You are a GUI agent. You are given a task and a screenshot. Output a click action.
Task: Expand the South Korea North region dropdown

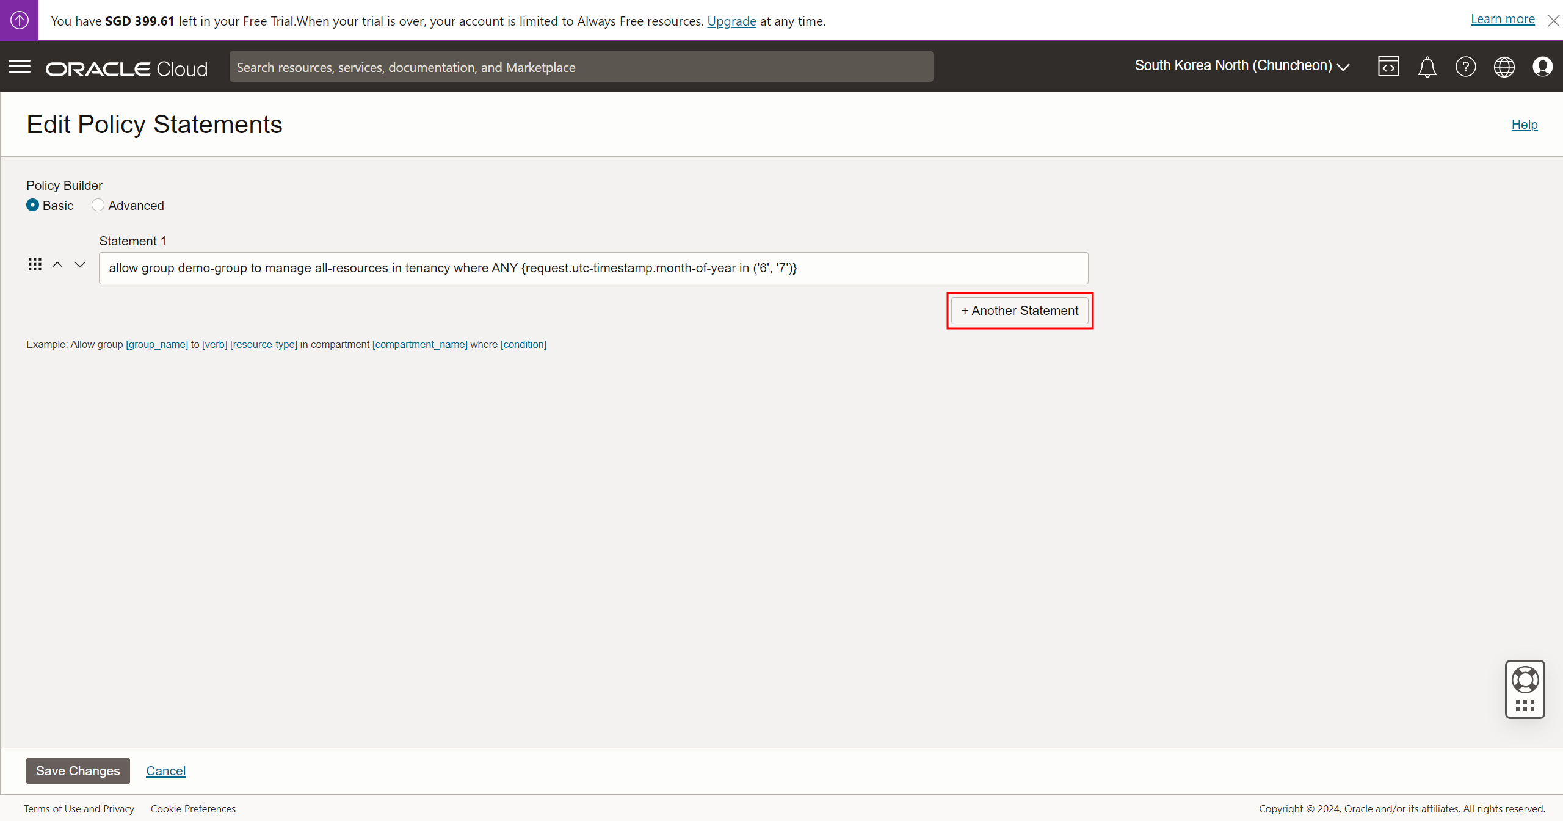pyautogui.click(x=1241, y=66)
